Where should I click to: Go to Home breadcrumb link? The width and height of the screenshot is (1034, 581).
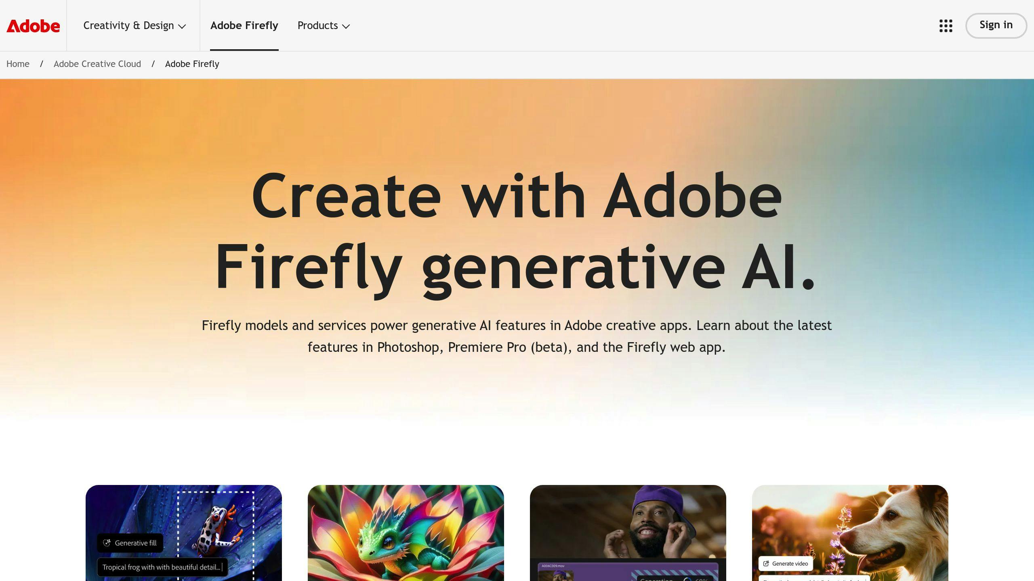pos(18,64)
